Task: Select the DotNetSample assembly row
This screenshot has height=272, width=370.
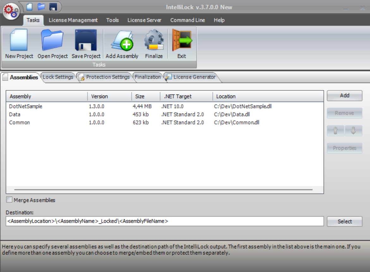Action: (165, 106)
